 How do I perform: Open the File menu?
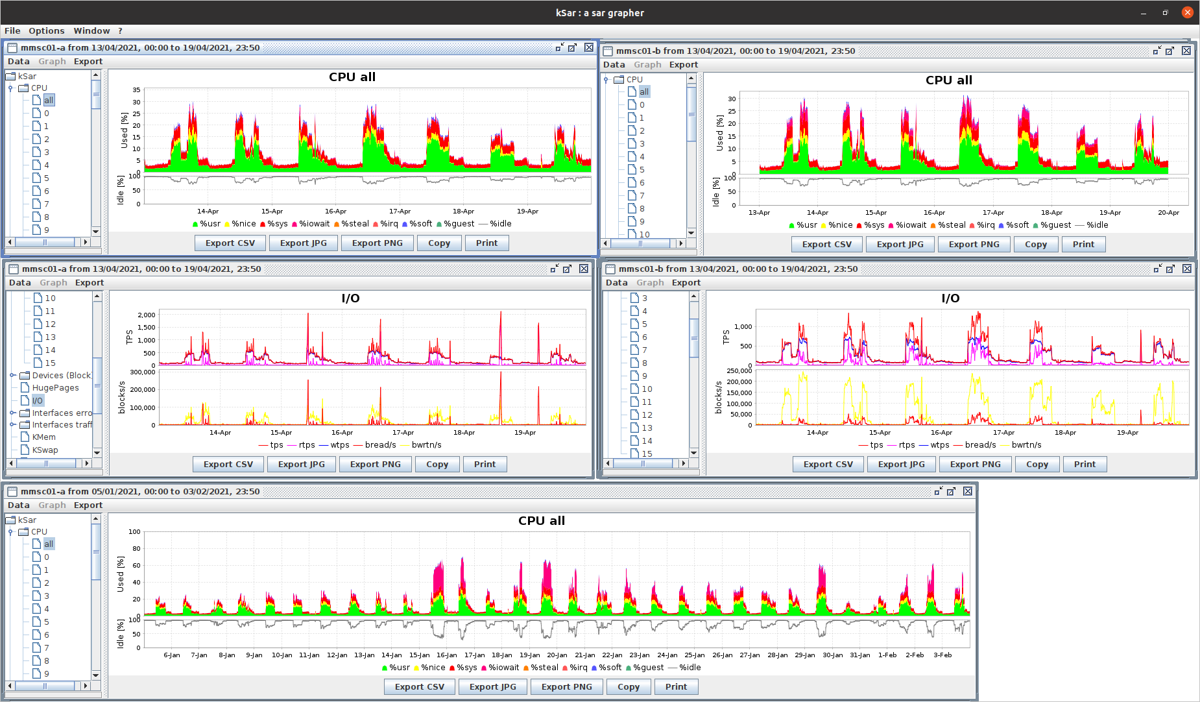pyautogui.click(x=12, y=30)
